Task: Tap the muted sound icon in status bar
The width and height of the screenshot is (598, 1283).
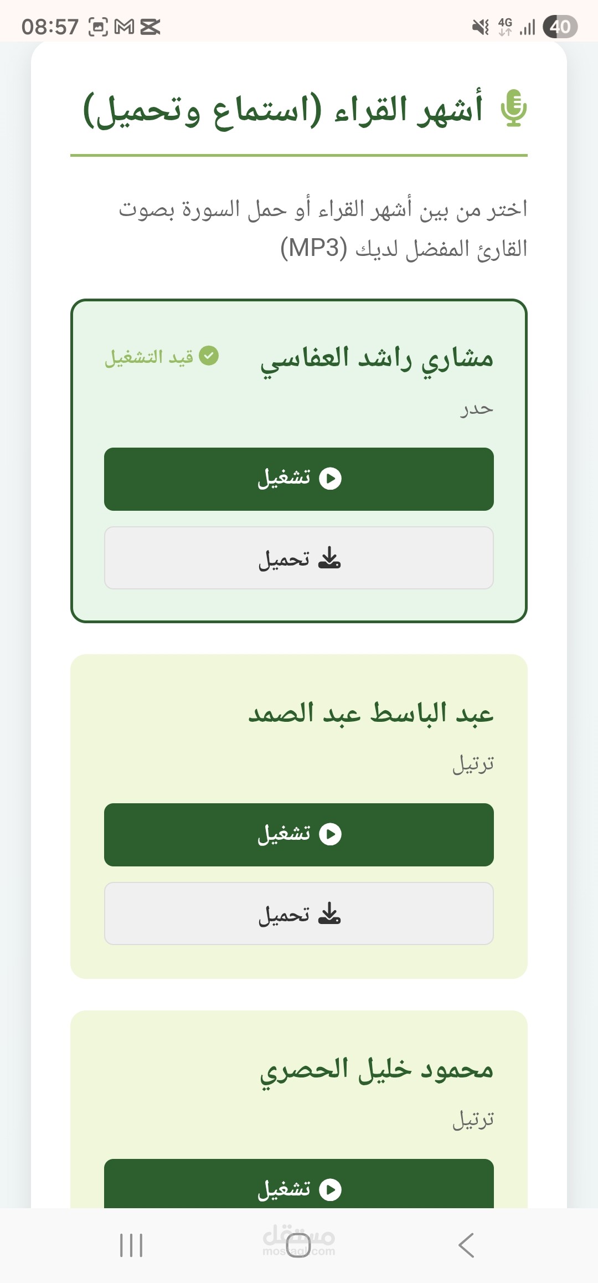Action: click(x=480, y=27)
